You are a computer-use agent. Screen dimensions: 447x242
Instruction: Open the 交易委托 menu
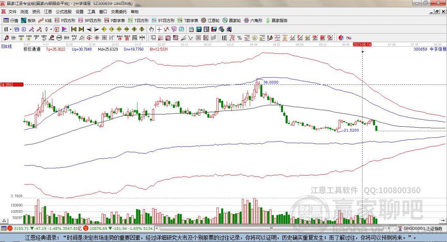click(119, 12)
